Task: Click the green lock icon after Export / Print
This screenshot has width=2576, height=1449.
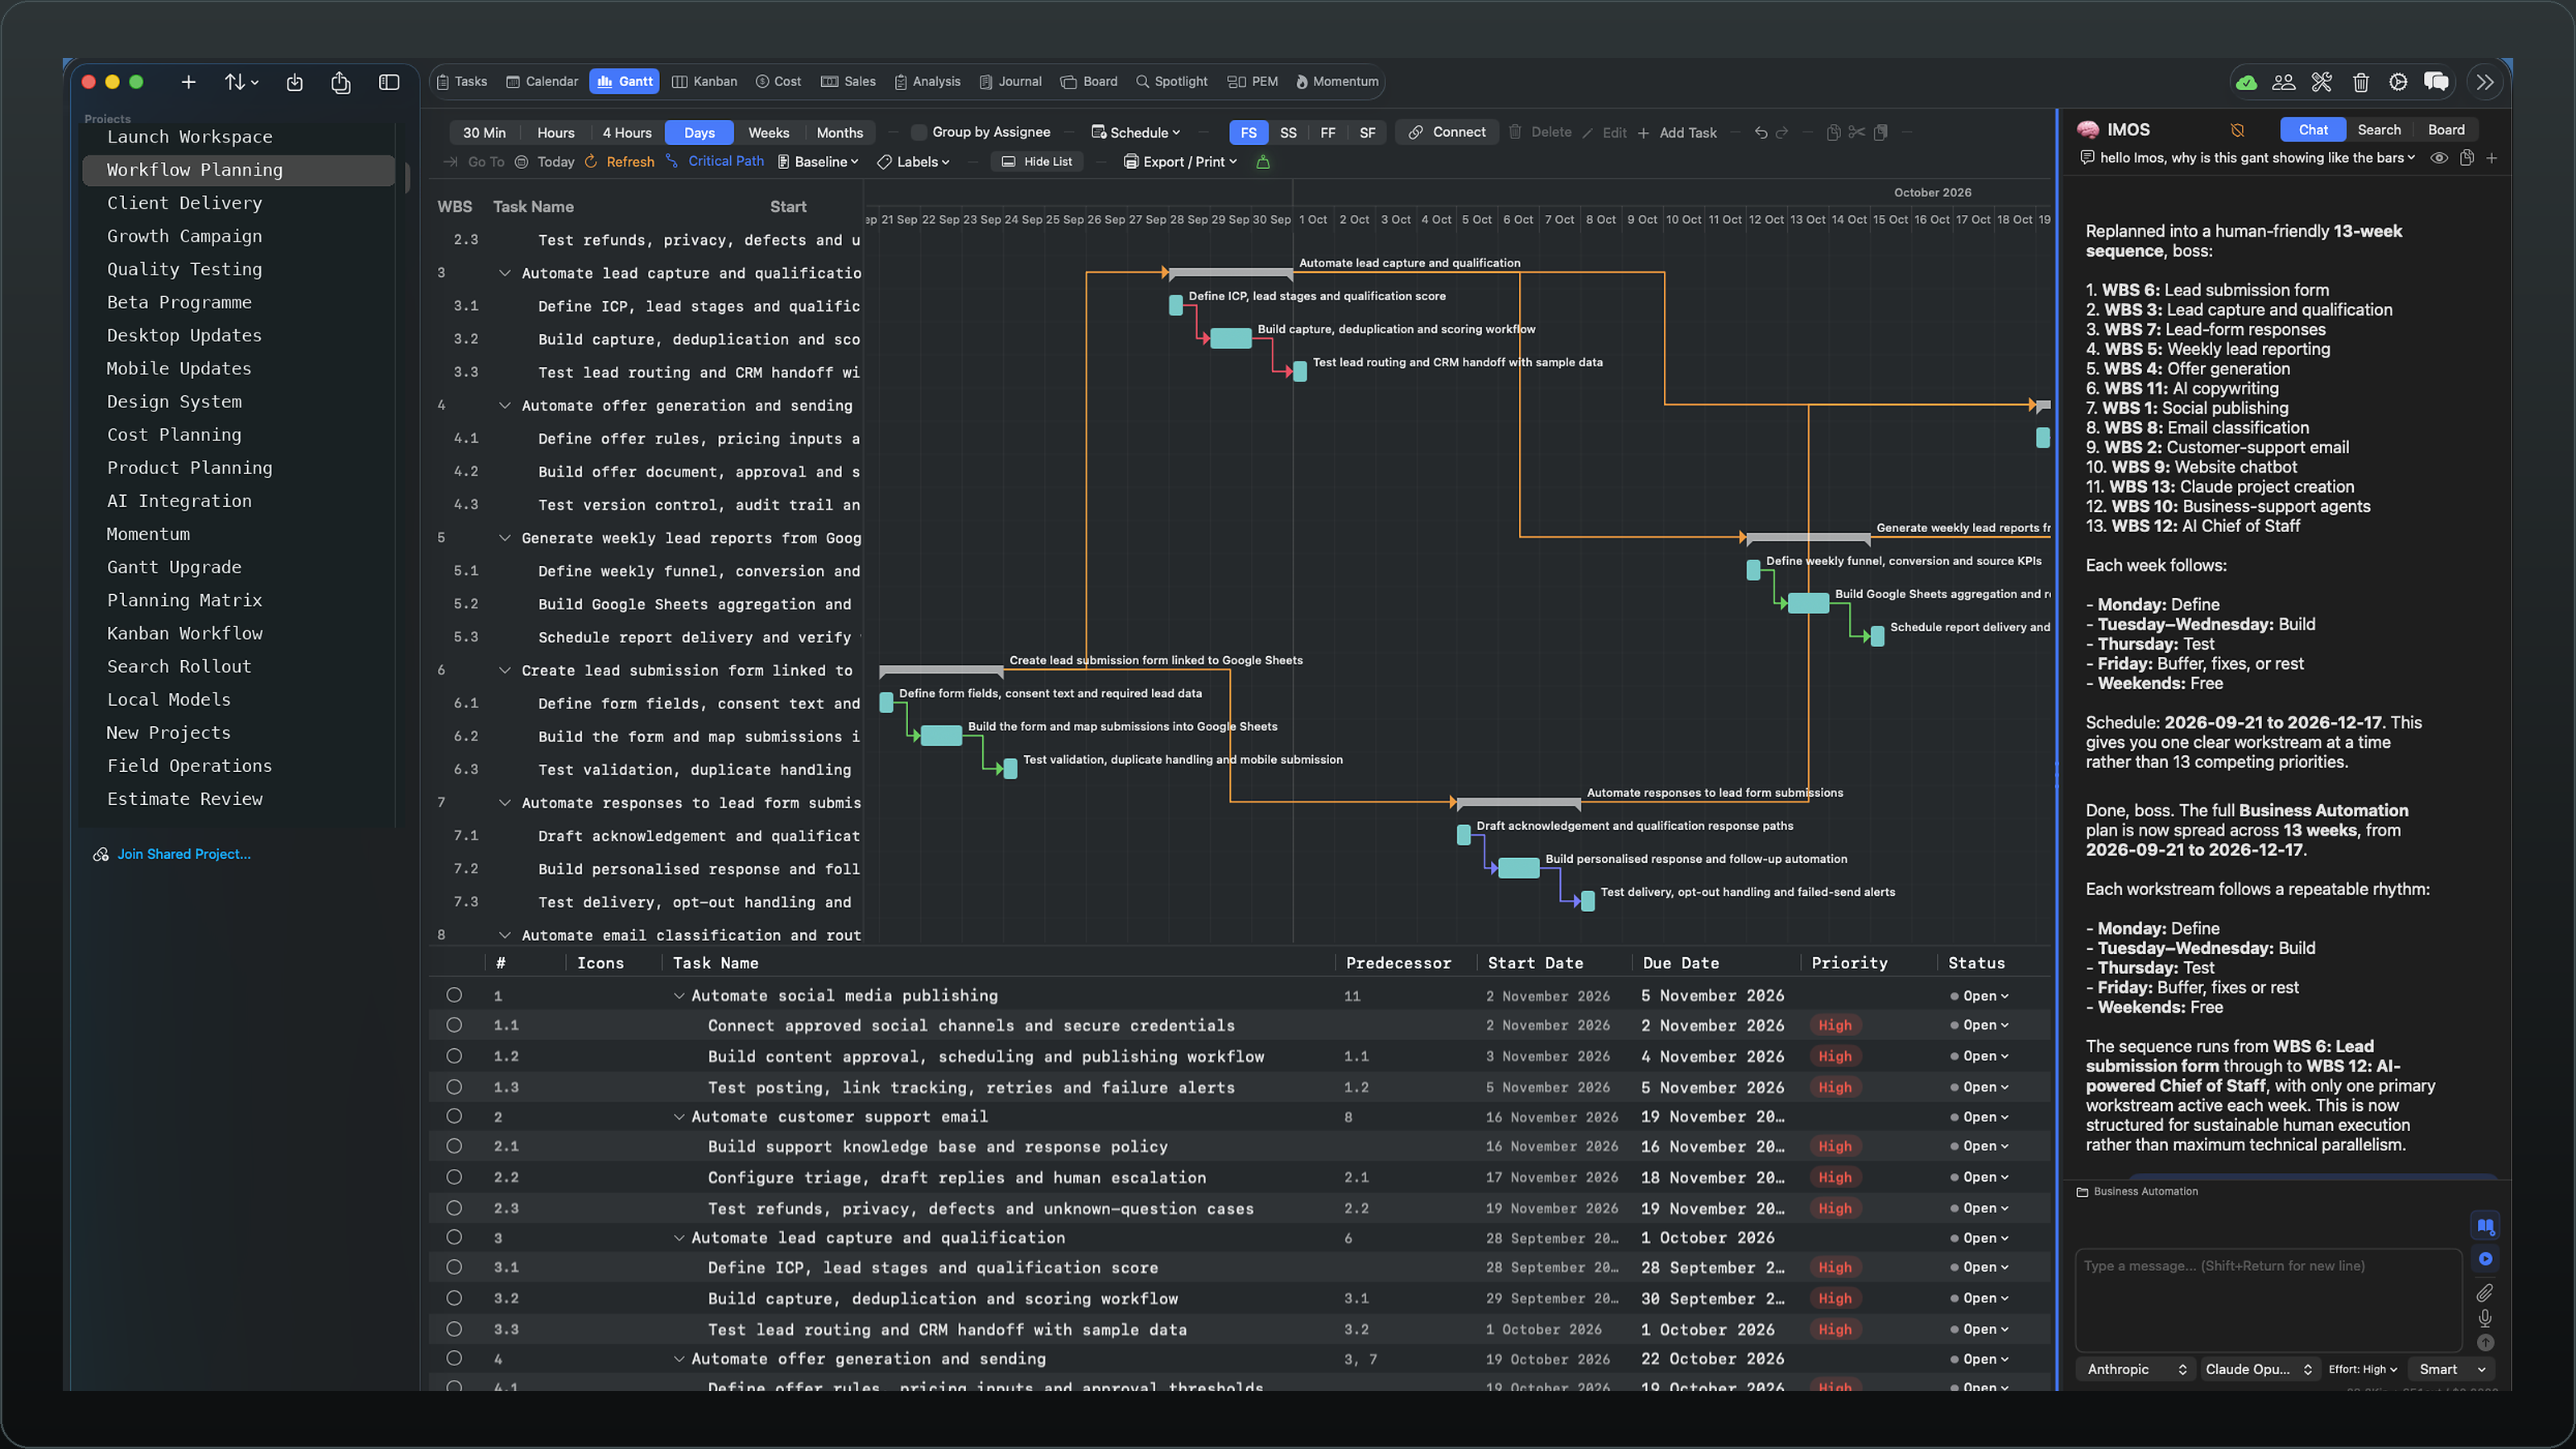Action: [1263, 162]
